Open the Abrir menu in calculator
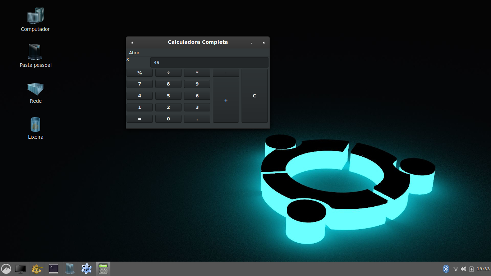 click(x=134, y=52)
